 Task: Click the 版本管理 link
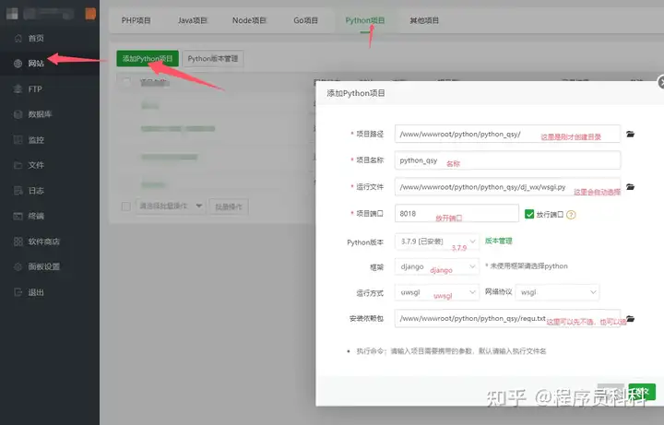pyautogui.click(x=498, y=241)
